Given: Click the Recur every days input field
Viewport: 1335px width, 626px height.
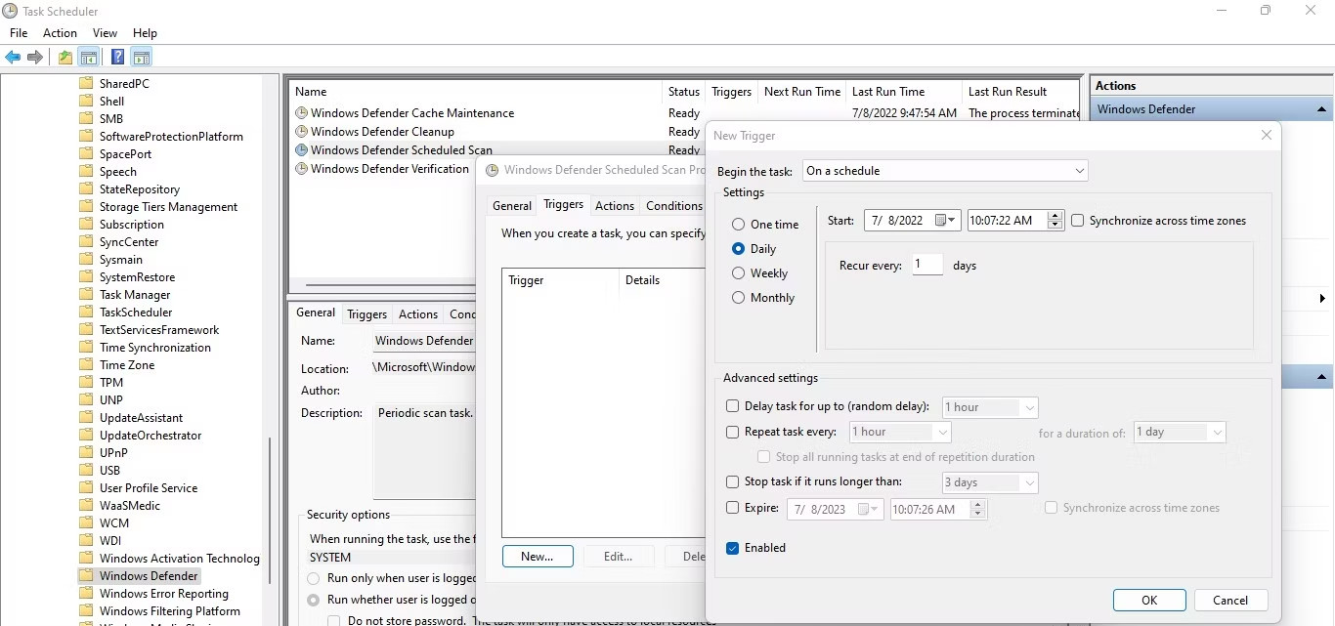Looking at the screenshot, I should click(x=927, y=265).
